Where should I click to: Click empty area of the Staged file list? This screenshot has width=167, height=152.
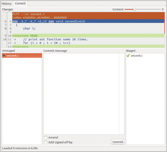[x=145, y=101]
